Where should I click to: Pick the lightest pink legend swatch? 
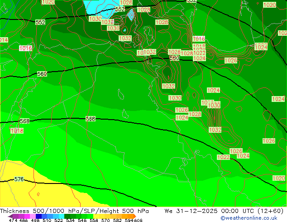point(33,216)
